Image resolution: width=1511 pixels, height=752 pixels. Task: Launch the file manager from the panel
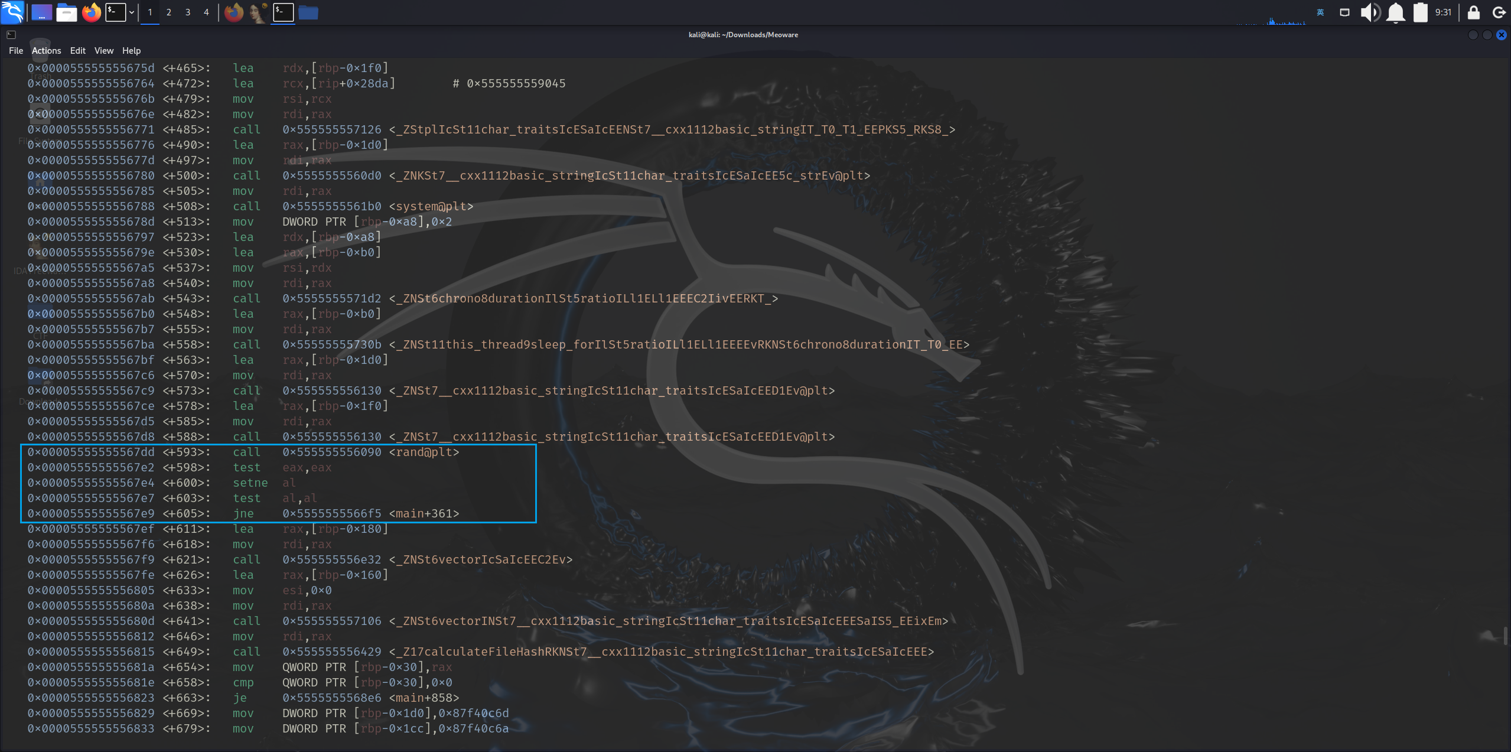pos(66,12)
